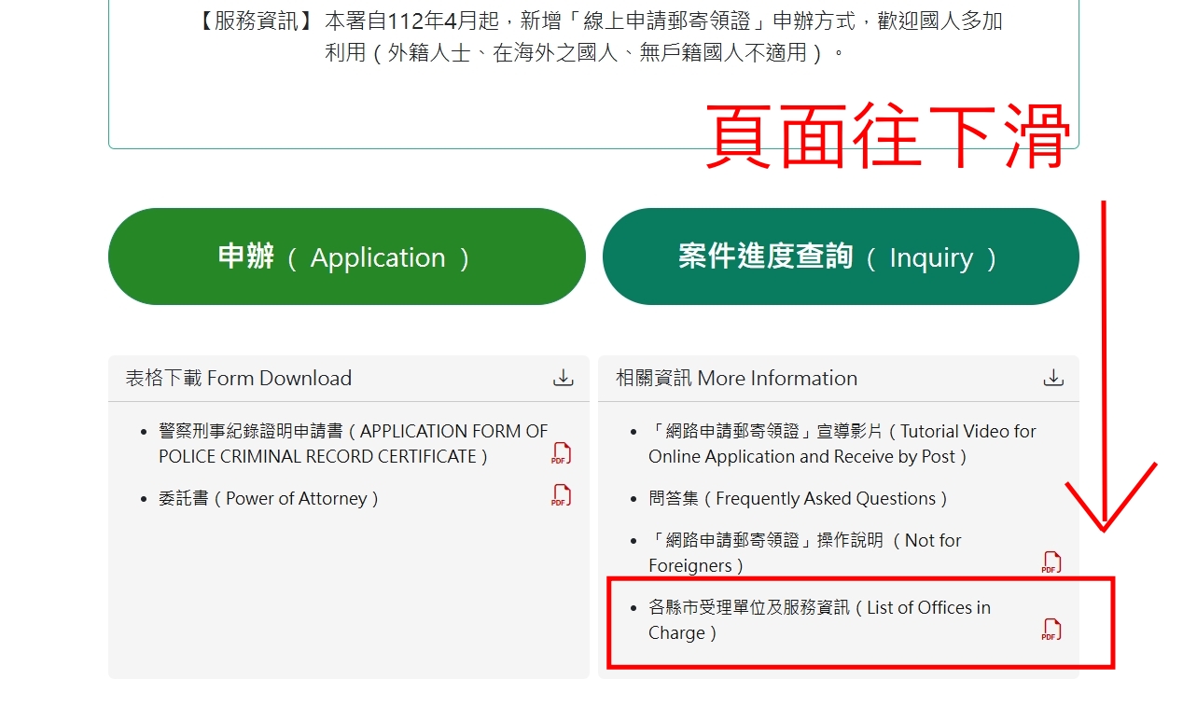1197x707 pixels.
Task: Click PDF icon beside 警察刑事紀錄證明申請書
Action: [x=561, y=453]
